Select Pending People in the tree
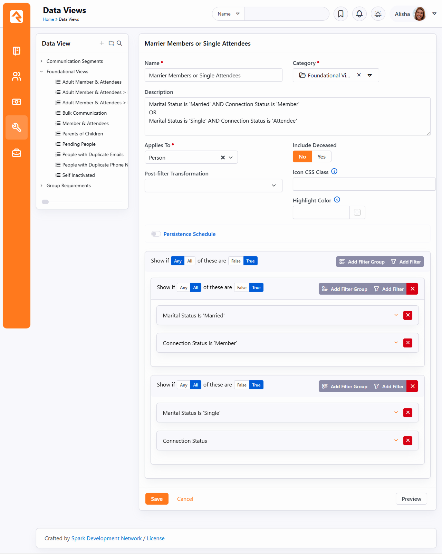 [79, 144]
